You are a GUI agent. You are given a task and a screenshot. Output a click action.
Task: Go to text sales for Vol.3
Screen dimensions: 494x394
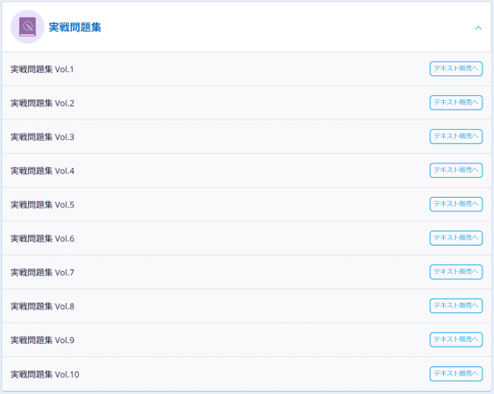456,136
